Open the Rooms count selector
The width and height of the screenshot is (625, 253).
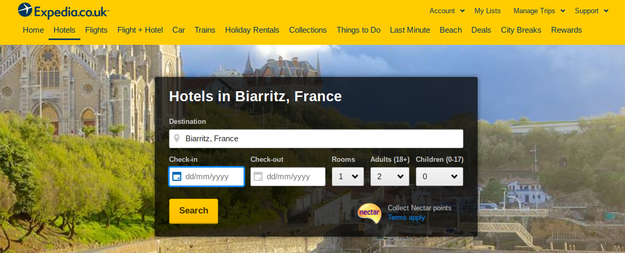(x=348, y=177)
